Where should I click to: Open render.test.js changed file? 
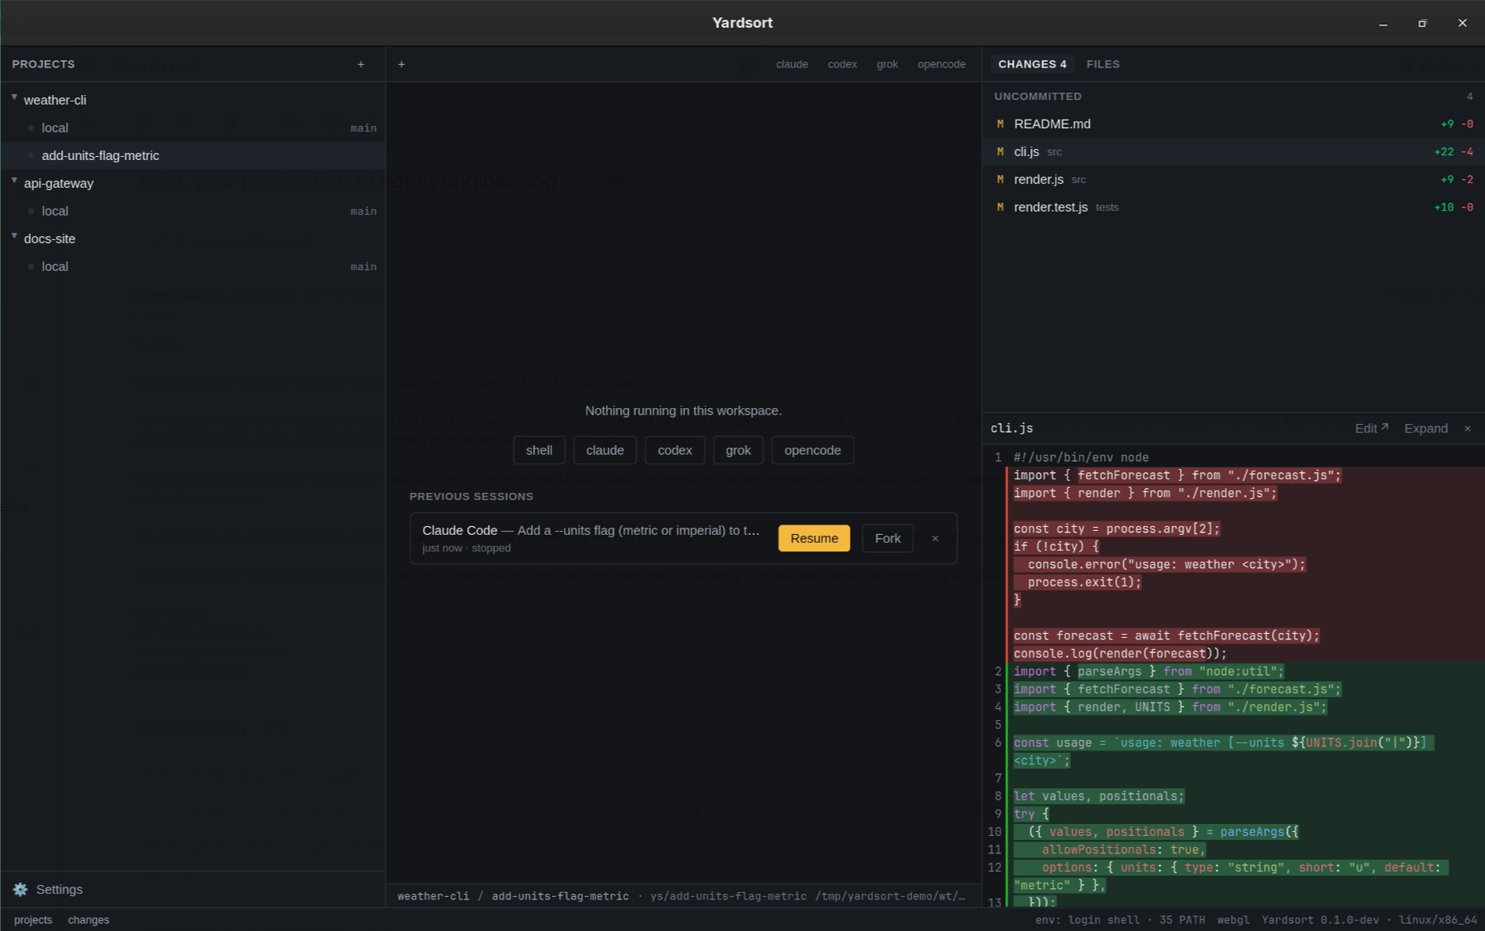click(1233, 207)
